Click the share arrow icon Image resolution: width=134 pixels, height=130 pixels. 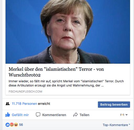pyautogui.click(x=75, y=115)
